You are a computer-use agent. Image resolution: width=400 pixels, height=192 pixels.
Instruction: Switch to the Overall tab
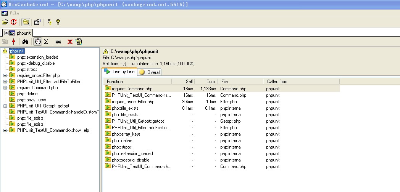(150, 72)
